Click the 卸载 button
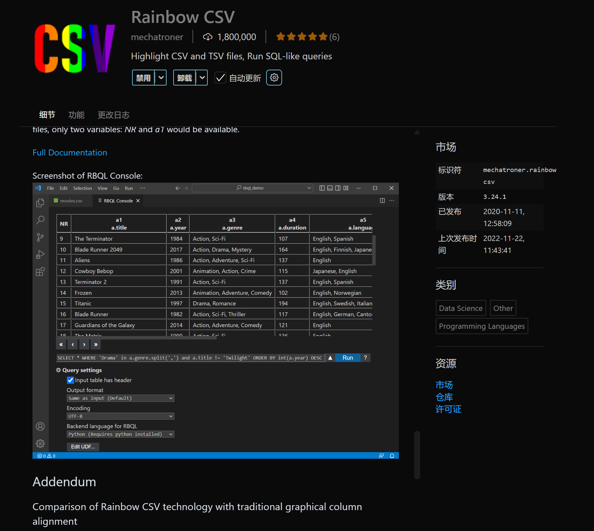This screenshot has height=531, width=594. point(185,78)
